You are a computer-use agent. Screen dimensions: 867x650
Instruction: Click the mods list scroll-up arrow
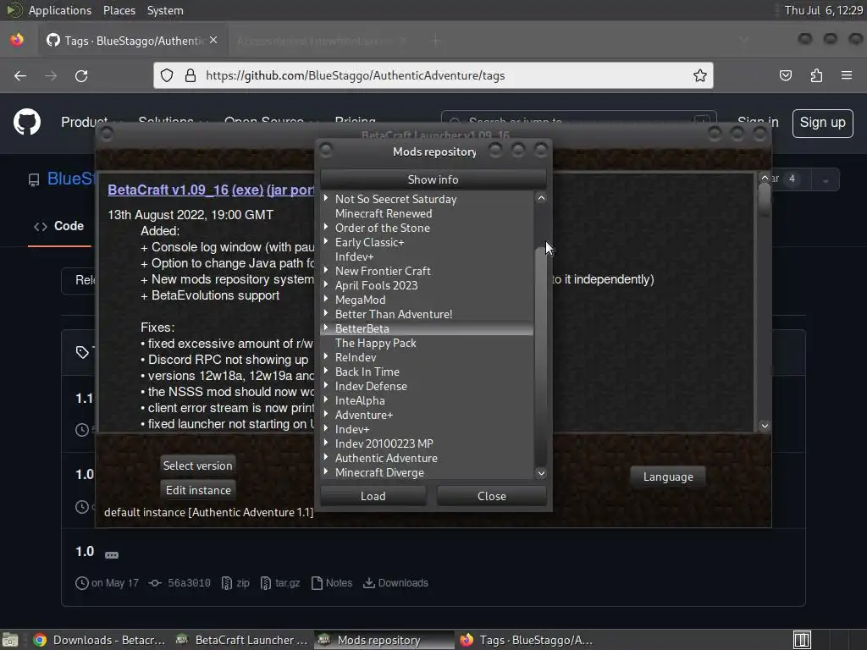pyautogui.click(x=541, y=198)
